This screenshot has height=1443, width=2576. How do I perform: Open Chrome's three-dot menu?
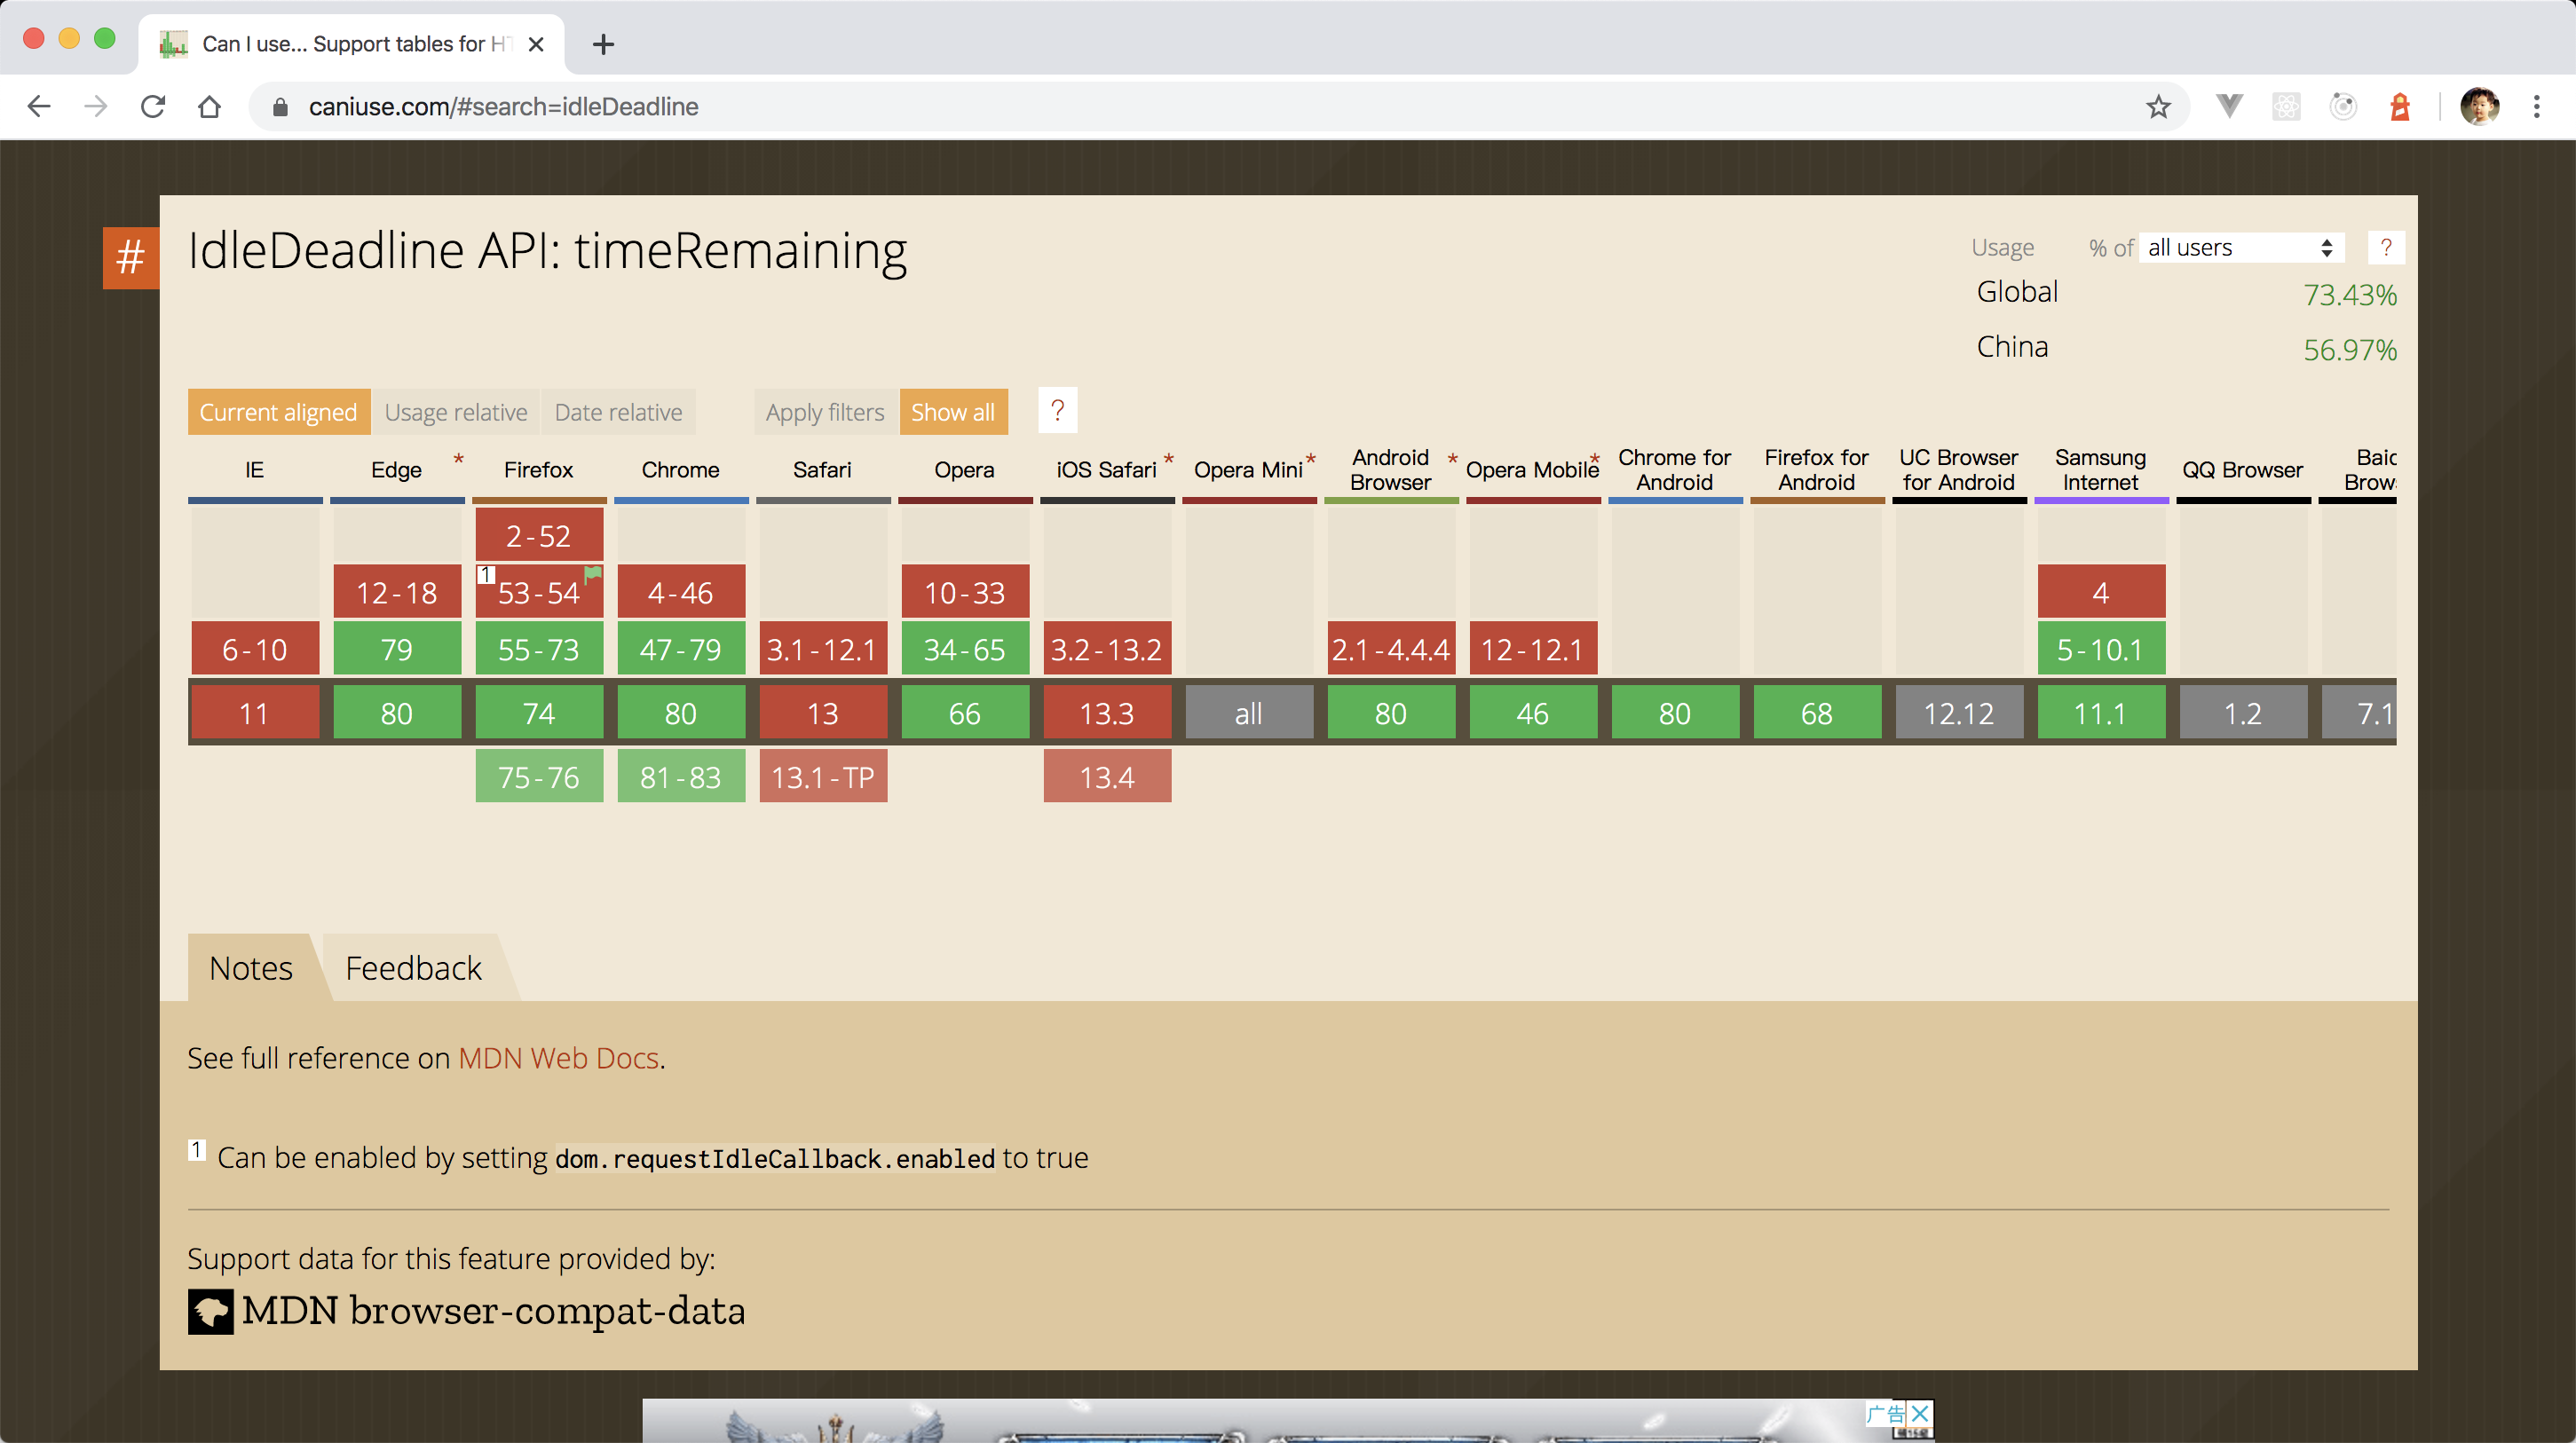click(2536, 106)
